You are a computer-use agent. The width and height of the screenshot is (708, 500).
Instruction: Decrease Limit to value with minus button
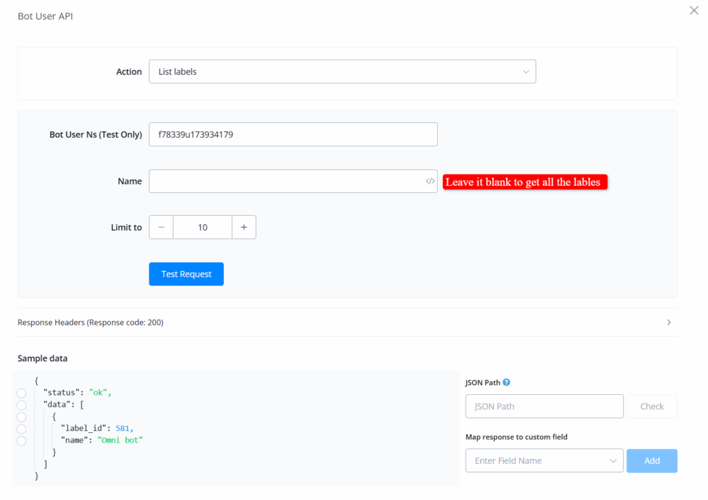point(161,228)
